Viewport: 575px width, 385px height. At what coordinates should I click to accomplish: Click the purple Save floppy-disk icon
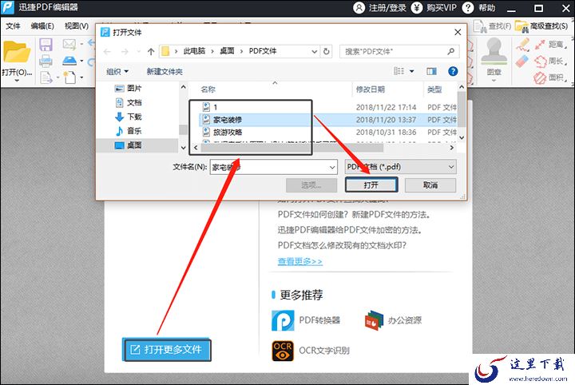pos(46,45)
